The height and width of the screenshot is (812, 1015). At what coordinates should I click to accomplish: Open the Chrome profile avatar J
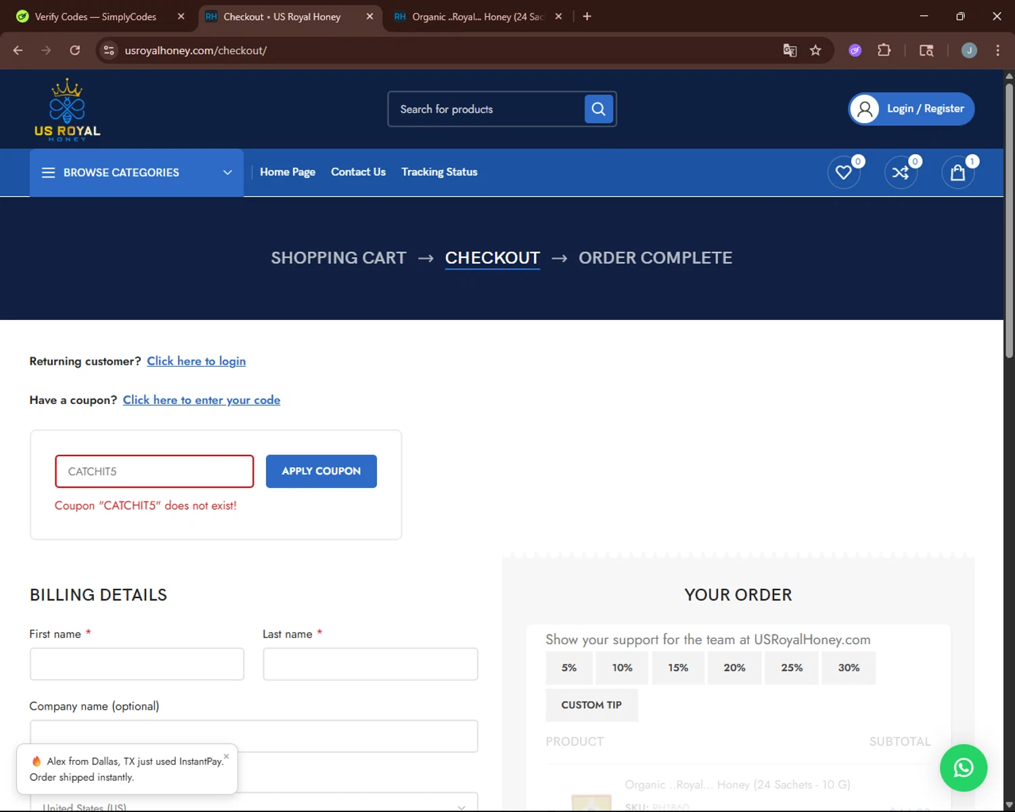[x=969, y=50]
